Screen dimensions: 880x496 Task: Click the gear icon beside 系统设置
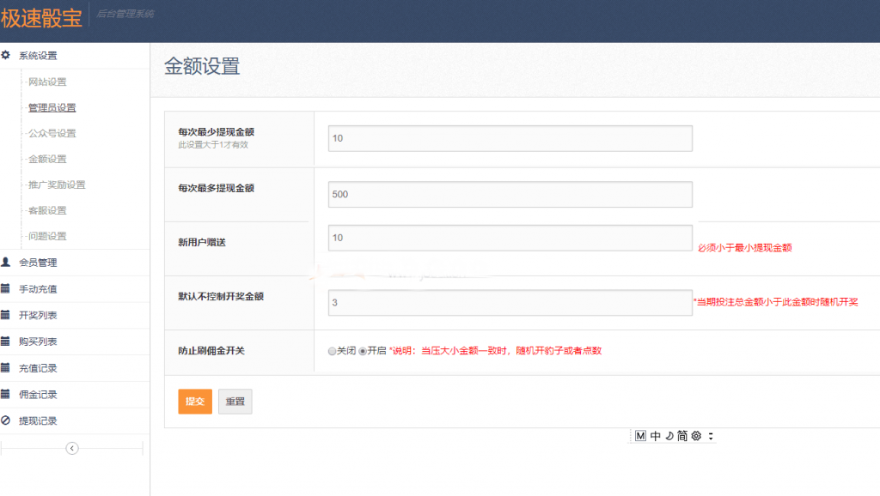[6, 56]
